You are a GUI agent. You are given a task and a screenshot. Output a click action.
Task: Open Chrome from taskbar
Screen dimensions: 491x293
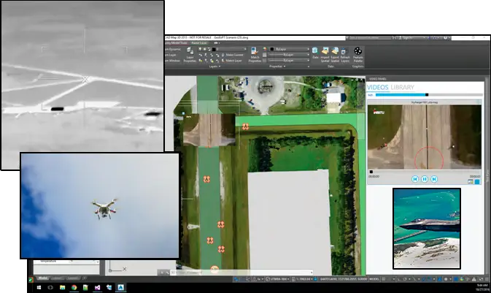click(x=74, y=287)
